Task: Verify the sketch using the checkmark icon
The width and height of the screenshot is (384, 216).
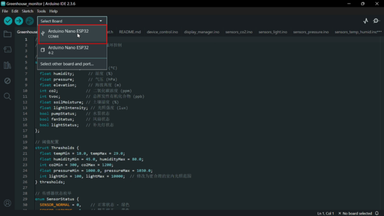Action: coord(7,21)
